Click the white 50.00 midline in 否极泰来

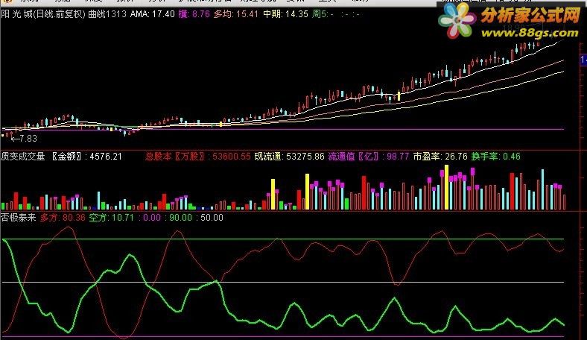[x=283, y=282]
